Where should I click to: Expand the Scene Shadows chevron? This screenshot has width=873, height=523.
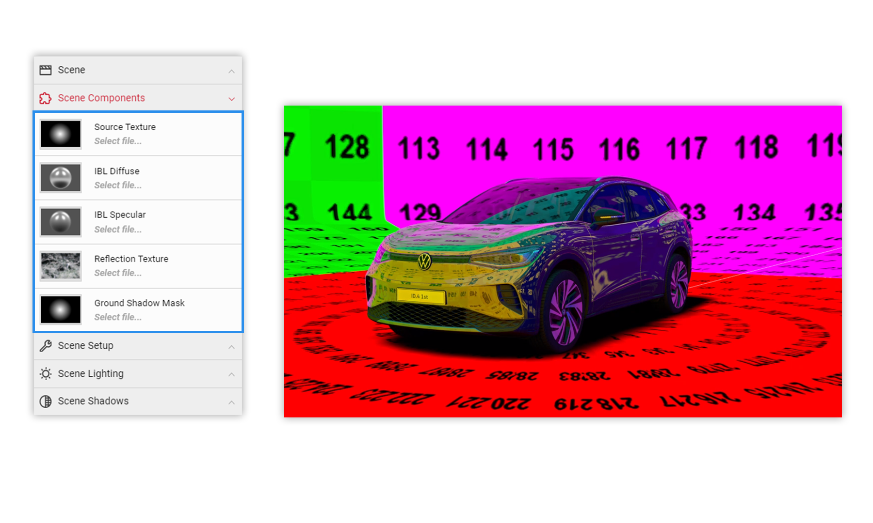[231, 402]
